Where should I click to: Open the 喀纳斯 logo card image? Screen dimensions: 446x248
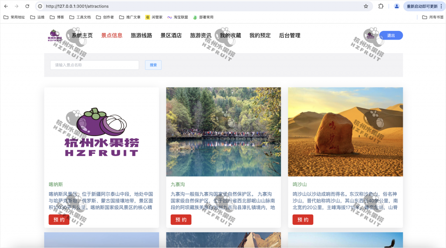click(101, 132)
